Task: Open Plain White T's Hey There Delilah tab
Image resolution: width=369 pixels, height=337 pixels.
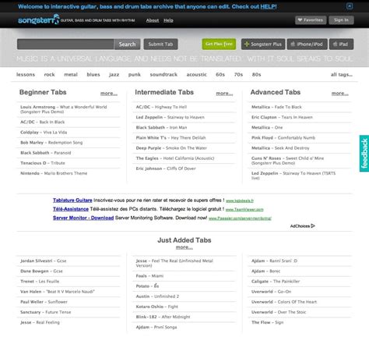Action: click(x=170, y=138)
